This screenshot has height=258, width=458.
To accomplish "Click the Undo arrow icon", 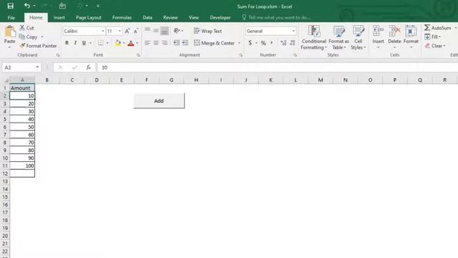I will 27,6.
